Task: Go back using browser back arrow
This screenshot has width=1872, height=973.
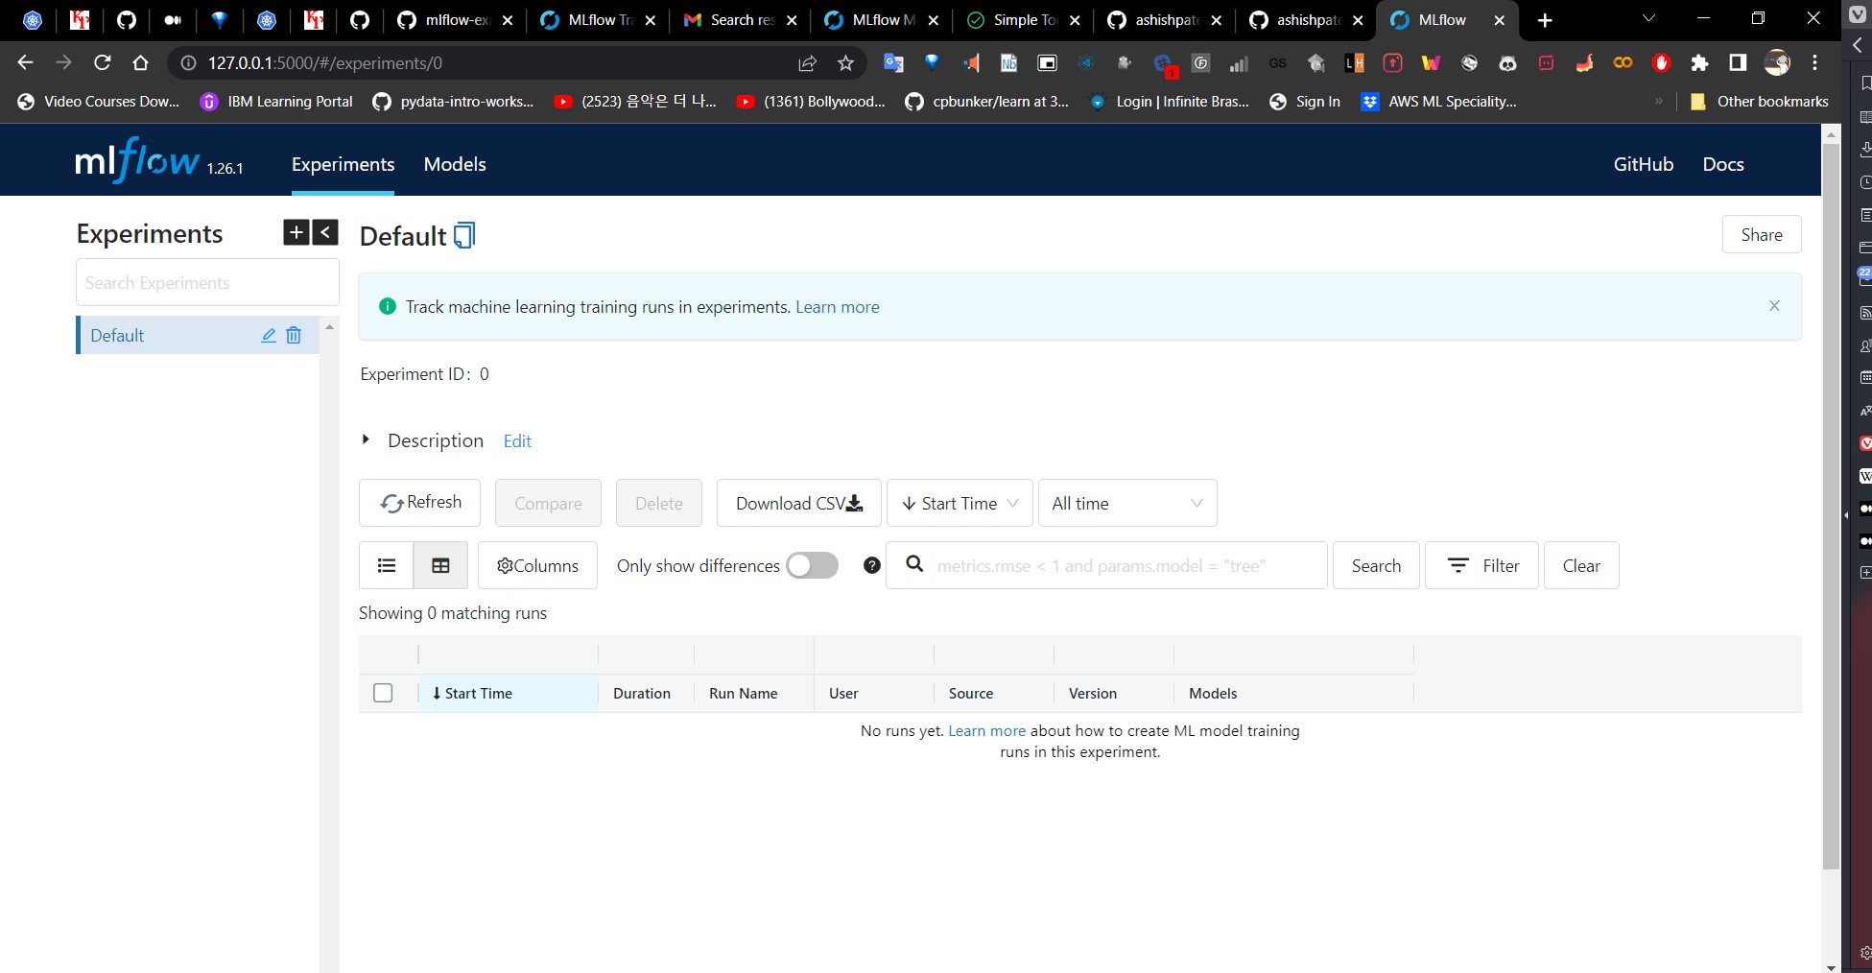Action: click(25, 62)
